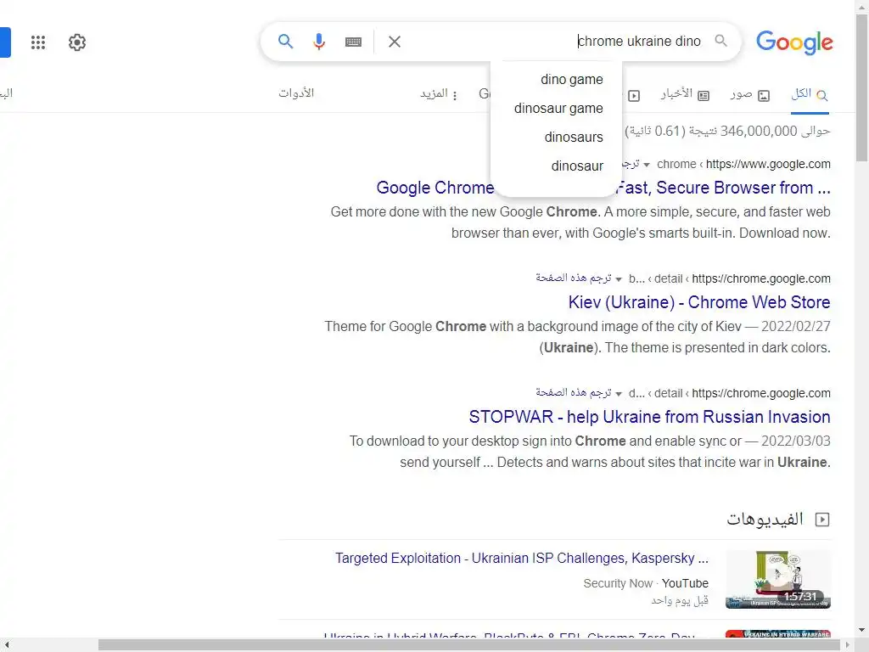The height and width of the screenshot is (652, 869).
Task: Open the STOPWAR help Ukraine result
Action: 649,417
